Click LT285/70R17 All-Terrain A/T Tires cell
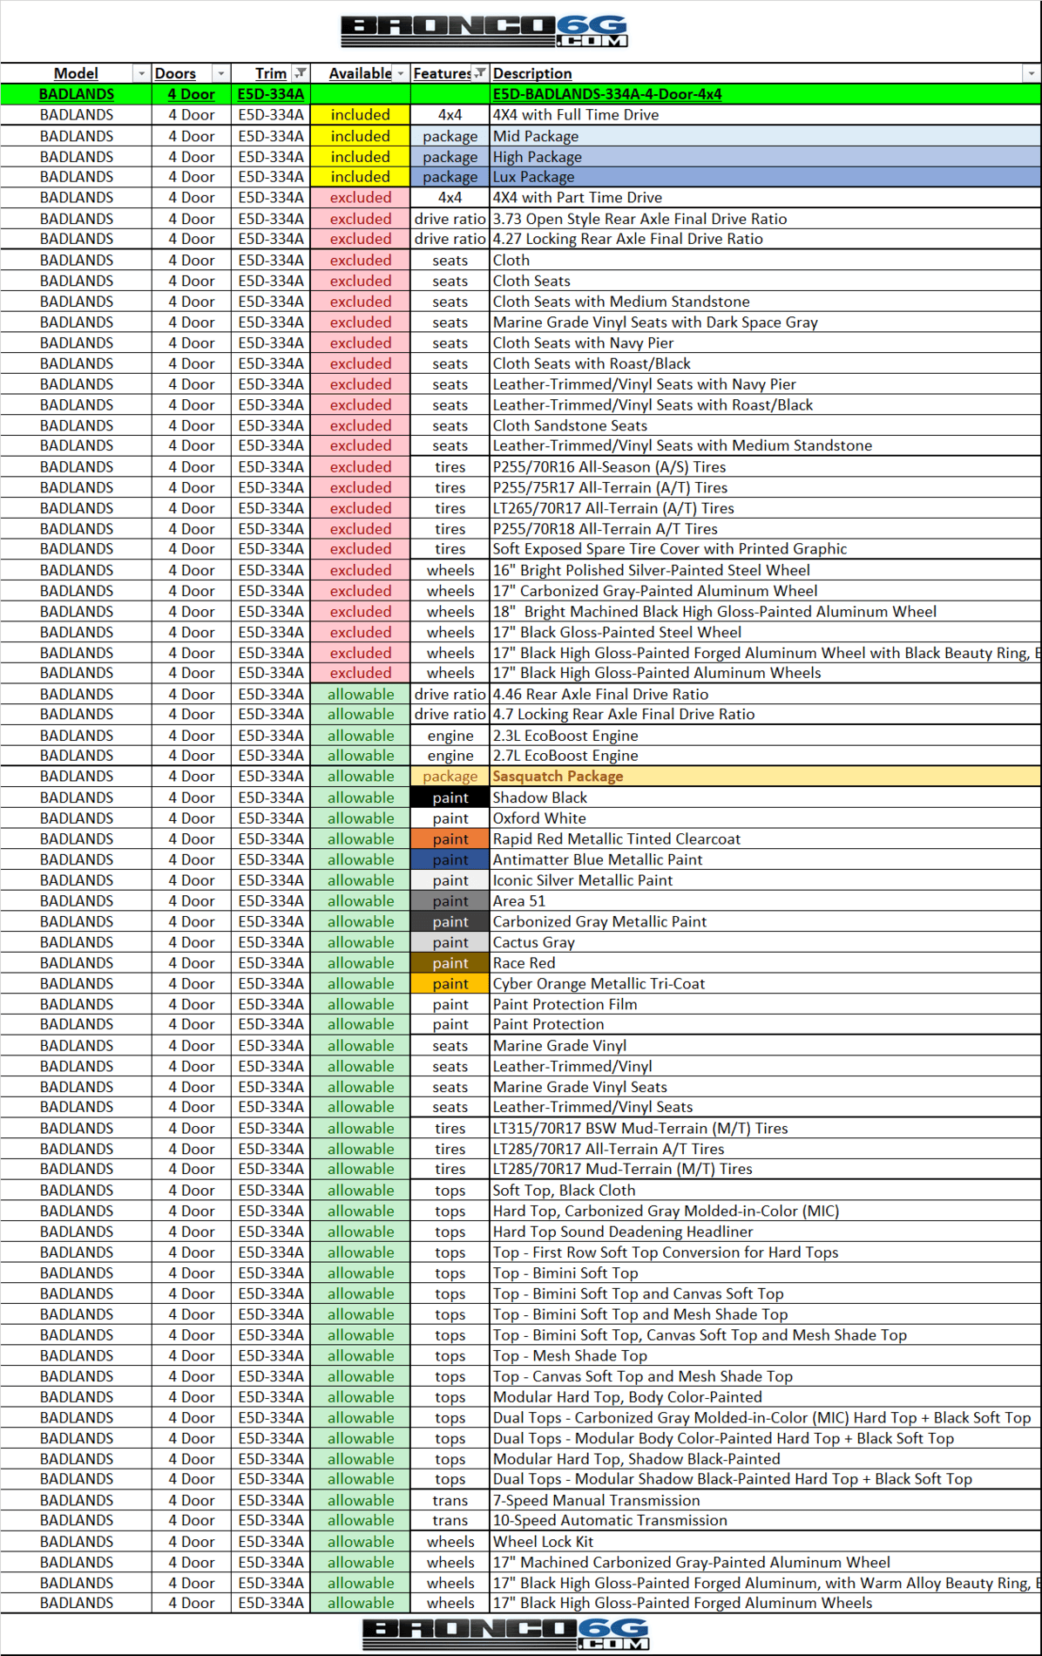The height and width of the screenshot is (1656, 1042). (766, 1150)
